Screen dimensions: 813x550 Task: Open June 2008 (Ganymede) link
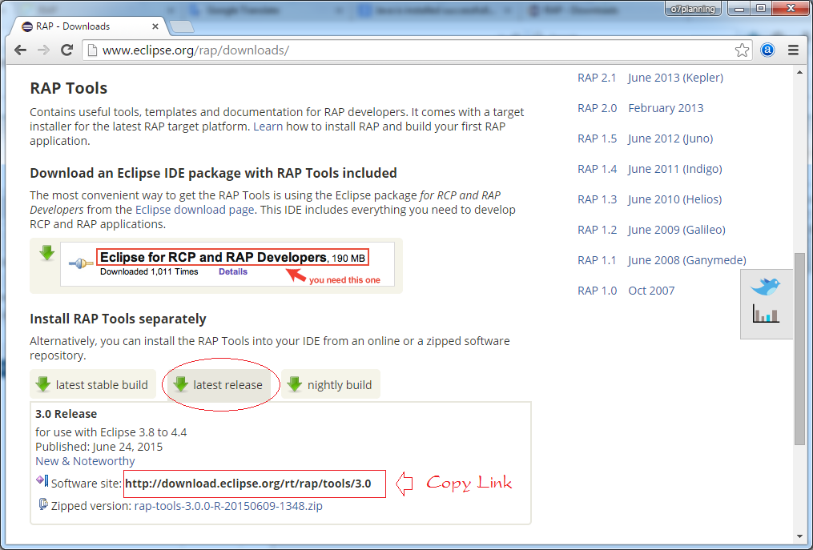687,260
